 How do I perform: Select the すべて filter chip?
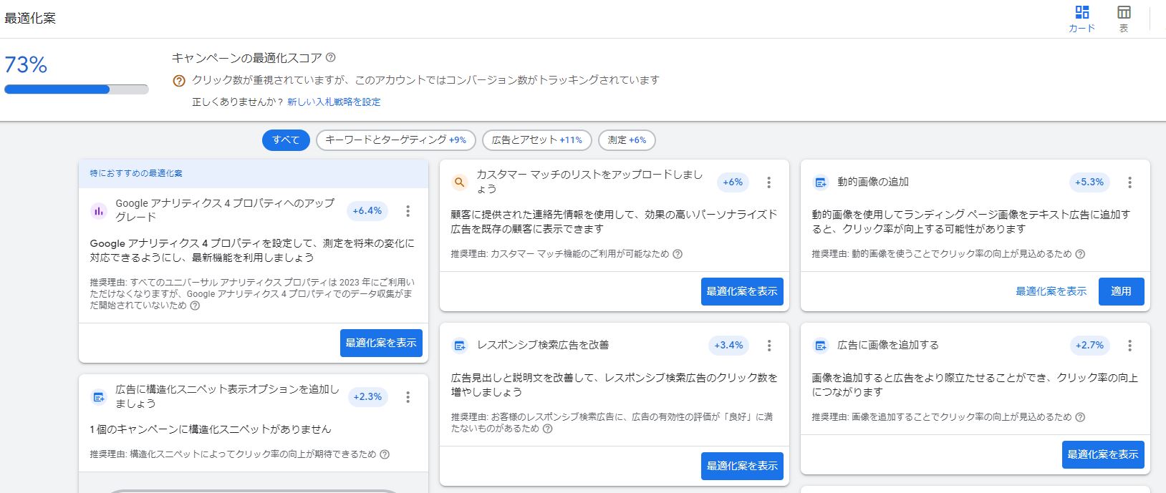[x=286, y=140]
